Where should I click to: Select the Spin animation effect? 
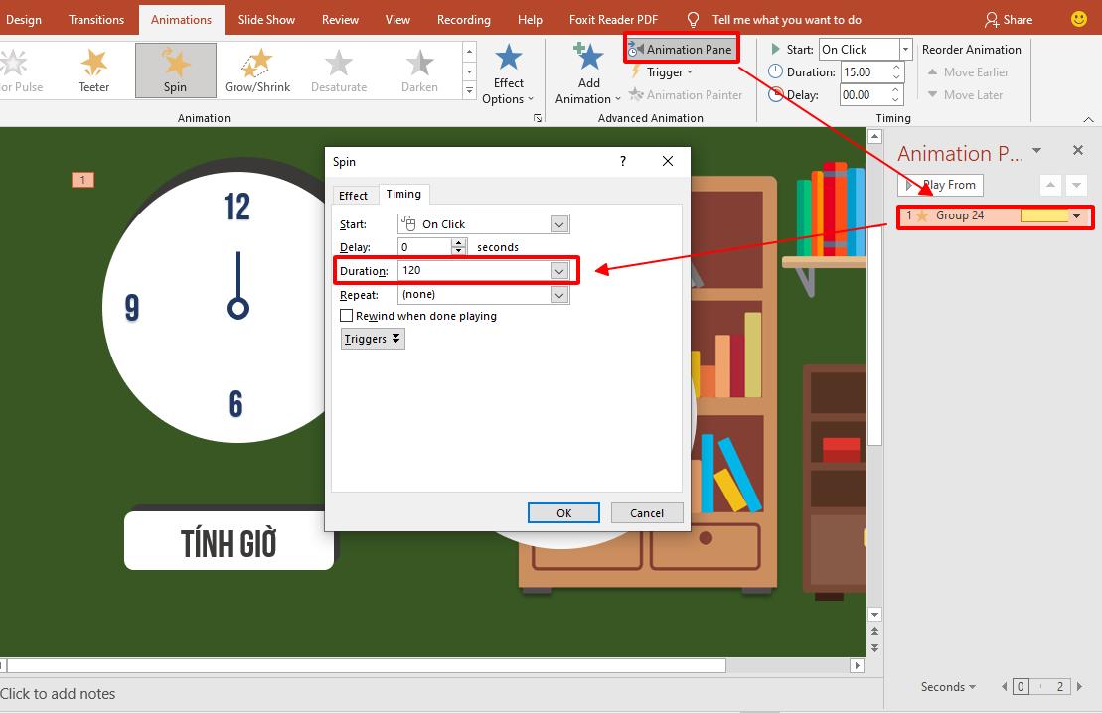175,70
